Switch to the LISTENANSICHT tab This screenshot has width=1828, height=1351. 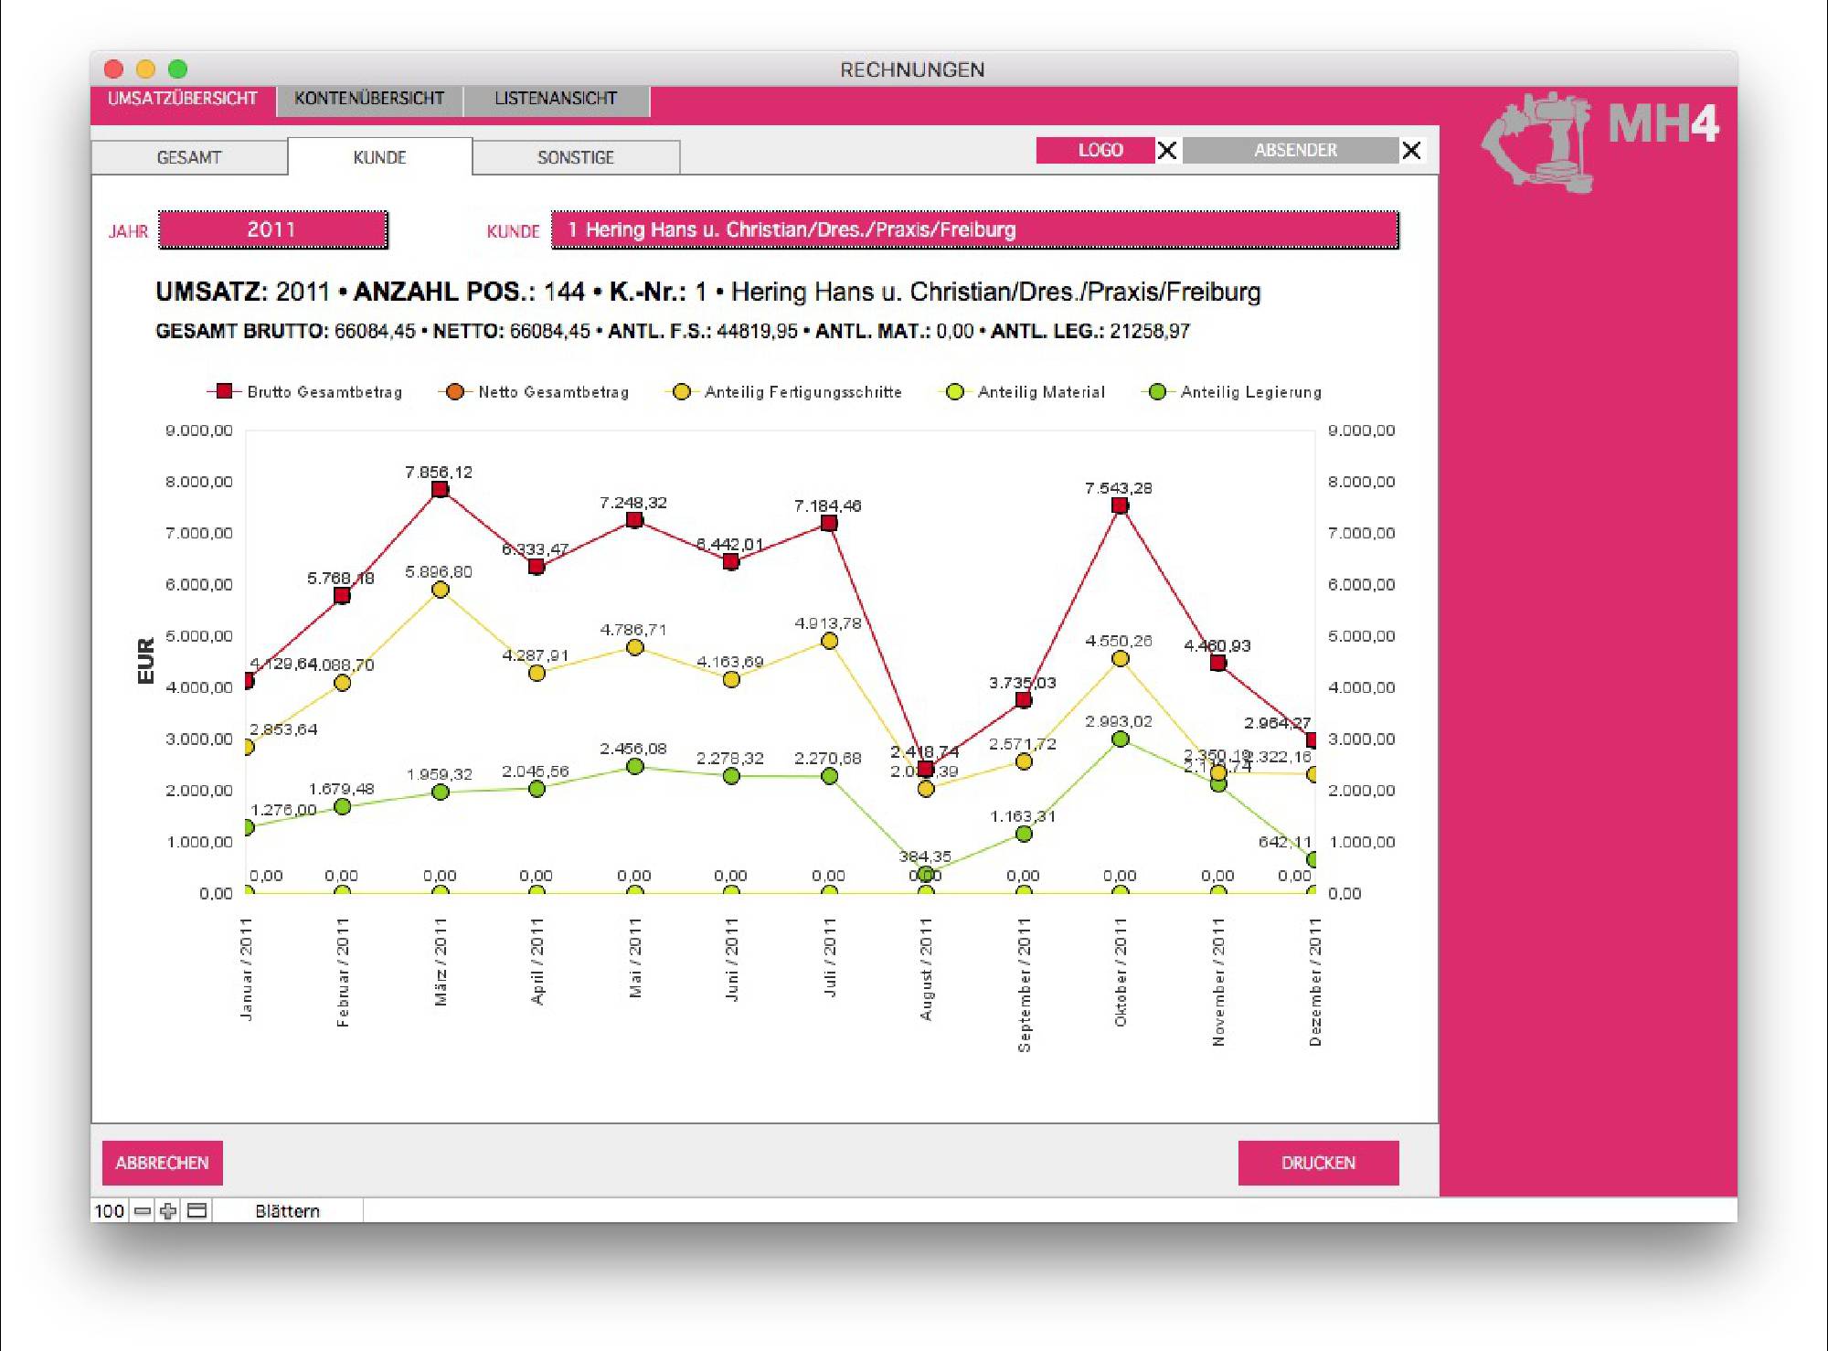pyautogui.click(x=556, y=99)
